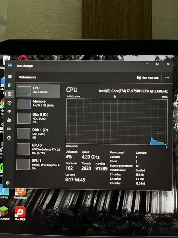Image resolution: width=178 pixels, height=238 pixels.
Task: Click the Logical processors value 12
Action: [137, 166]
